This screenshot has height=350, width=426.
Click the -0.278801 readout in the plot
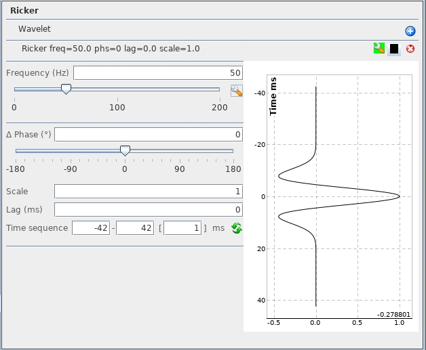click(x=393, y=315)
